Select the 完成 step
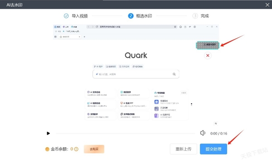The image size is (272, 164). [x=205, y=16]
